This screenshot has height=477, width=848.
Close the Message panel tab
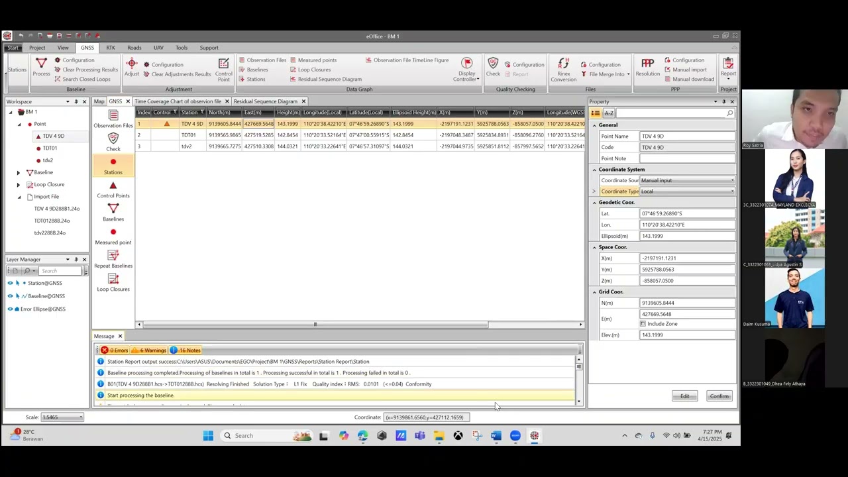click(120, 337)
